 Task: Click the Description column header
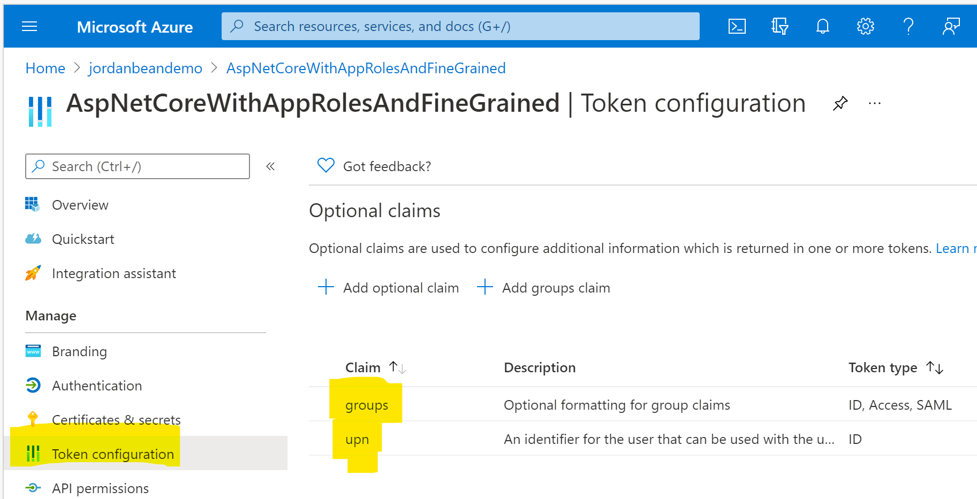coord(540,367)
